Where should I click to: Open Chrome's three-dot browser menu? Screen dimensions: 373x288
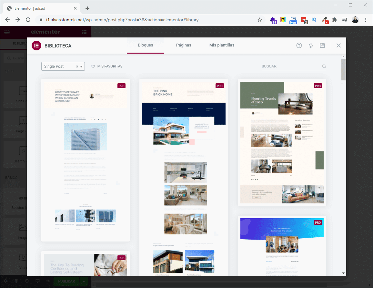[366, 20]
